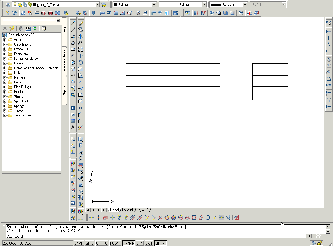Select the Erase modify tool

(x=81, y=24)
